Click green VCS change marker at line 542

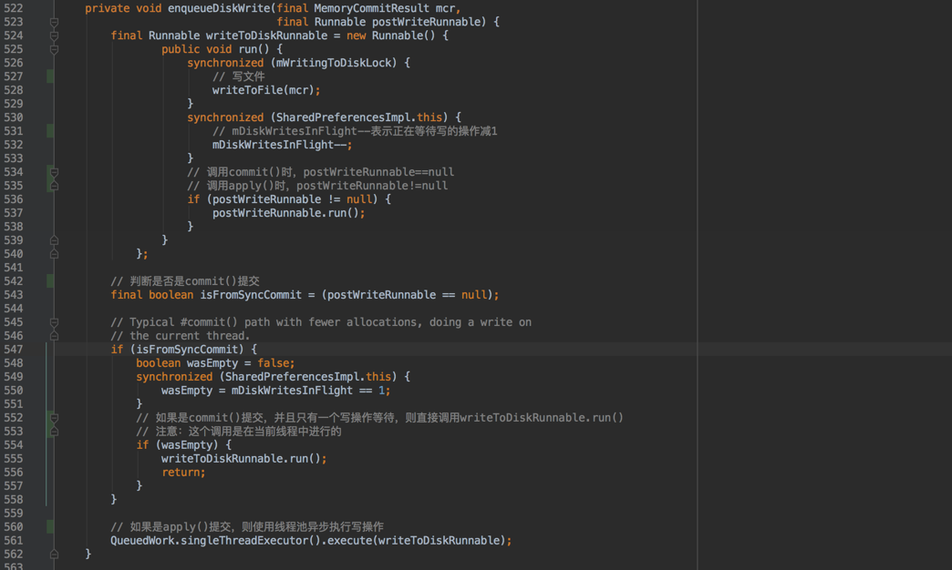[50, 281]
